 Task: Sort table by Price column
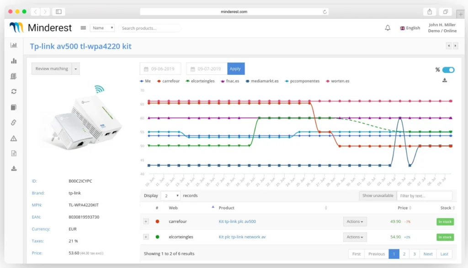[404, 208]
